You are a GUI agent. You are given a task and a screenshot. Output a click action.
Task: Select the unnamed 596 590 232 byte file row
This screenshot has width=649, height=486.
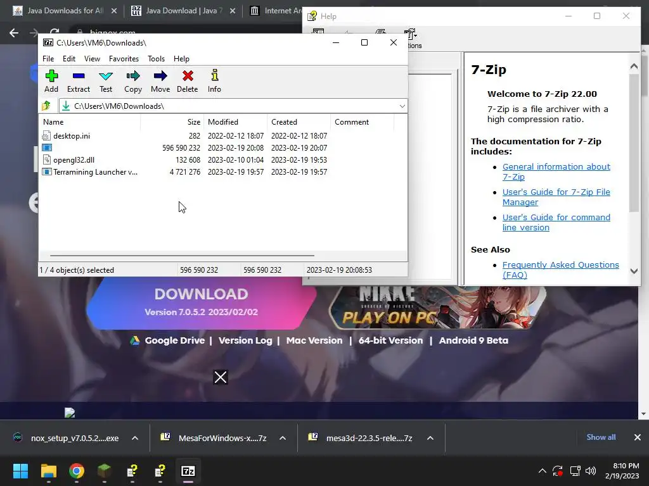(x=184, y=147)
